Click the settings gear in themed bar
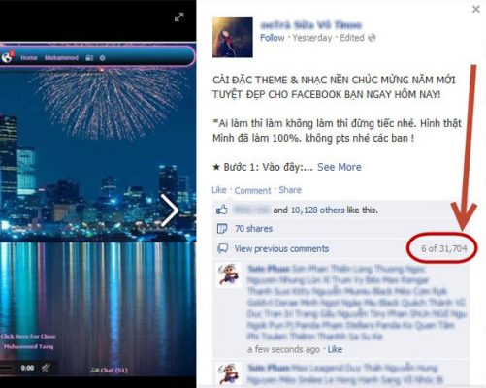Screen dimensions: 486x388 click(x=102, y=58)
